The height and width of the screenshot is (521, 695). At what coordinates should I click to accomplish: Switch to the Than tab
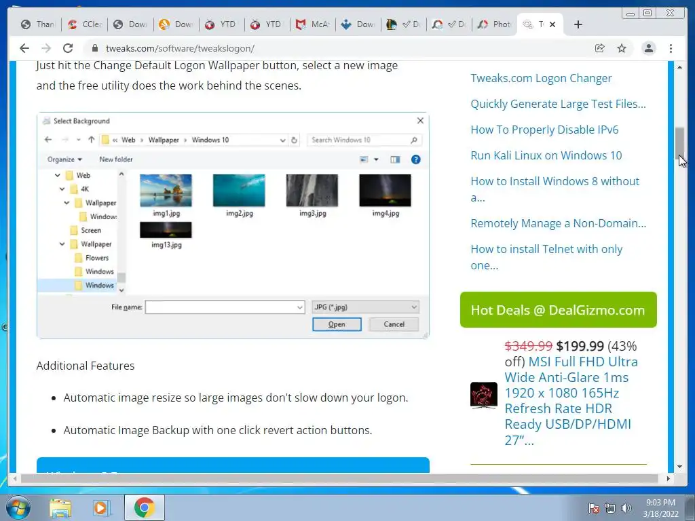tap(39, 24)
